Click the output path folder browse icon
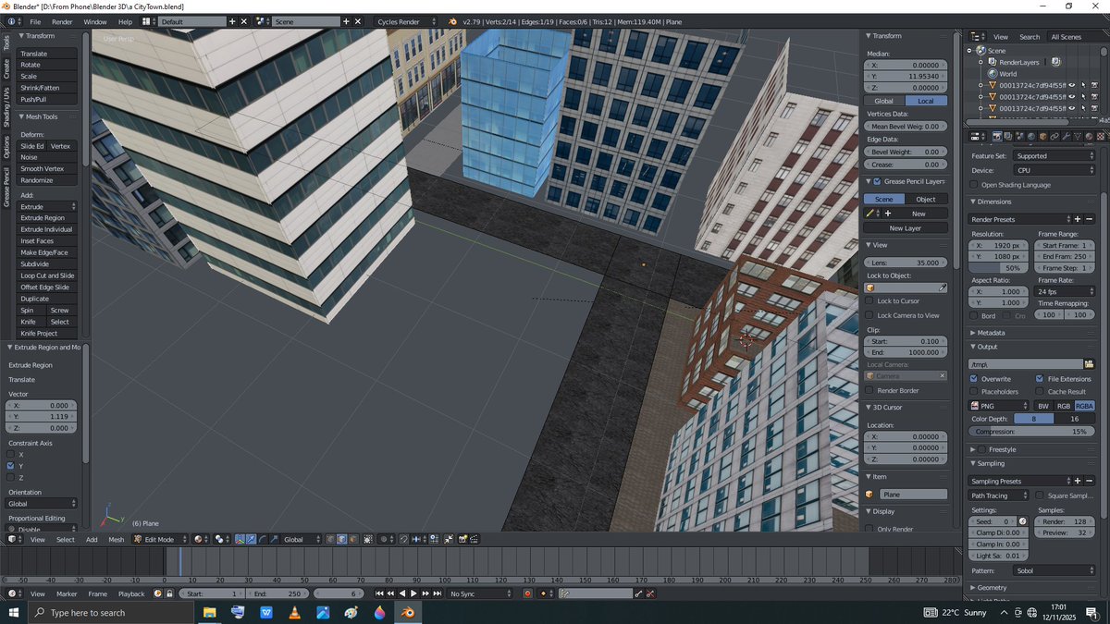The height and width of the screenshot is (624, 1110). pos(1089,364)
